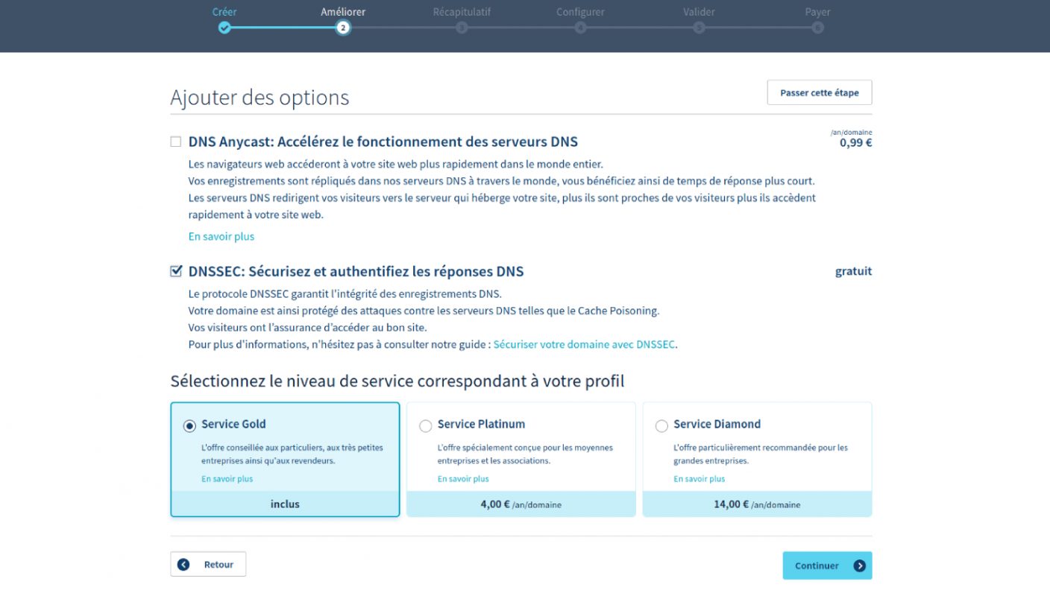Screen dimensions: 1050x590
Task: Click the Ajouter des options heading
Action: pyautogui.click(x=260, y=98)
